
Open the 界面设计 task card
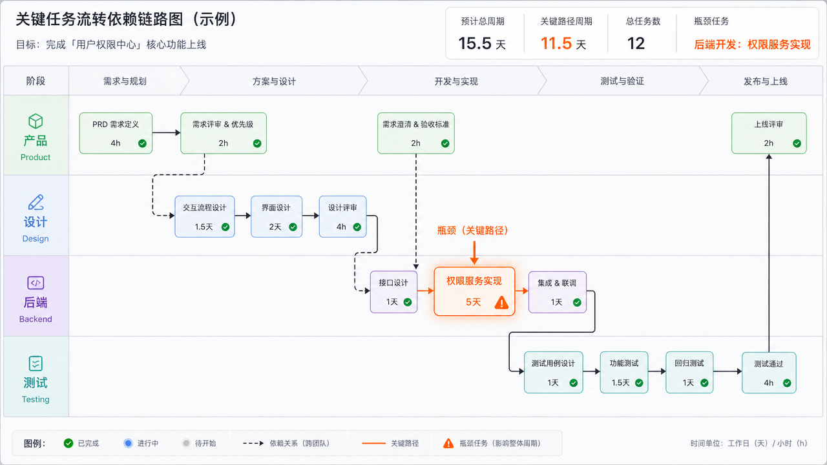pos(277,216)
